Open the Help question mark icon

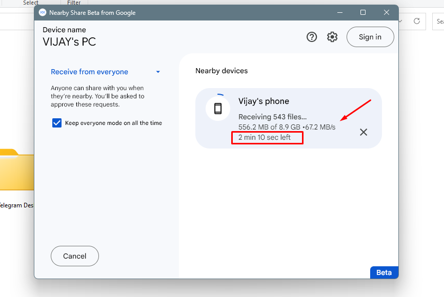tap(312, 37)
